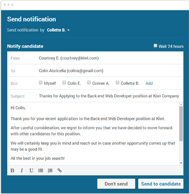
Task: Add a hyperlink with the link icon
Action: tap(60, 170)
